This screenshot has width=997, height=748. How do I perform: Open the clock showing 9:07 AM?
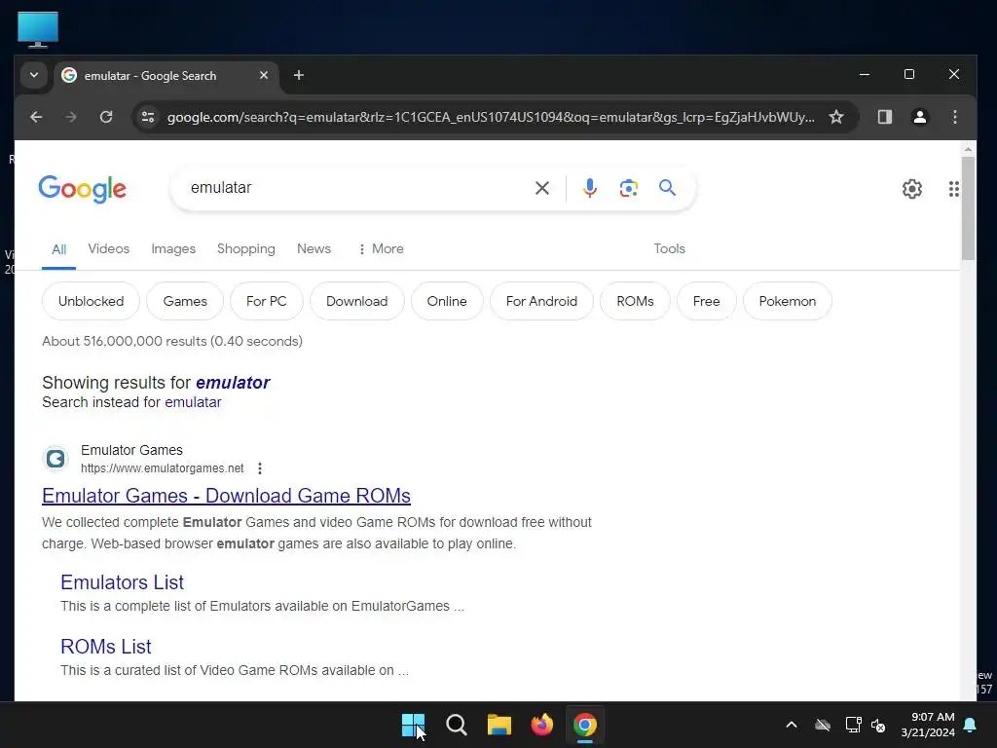(x=928, y=725)
